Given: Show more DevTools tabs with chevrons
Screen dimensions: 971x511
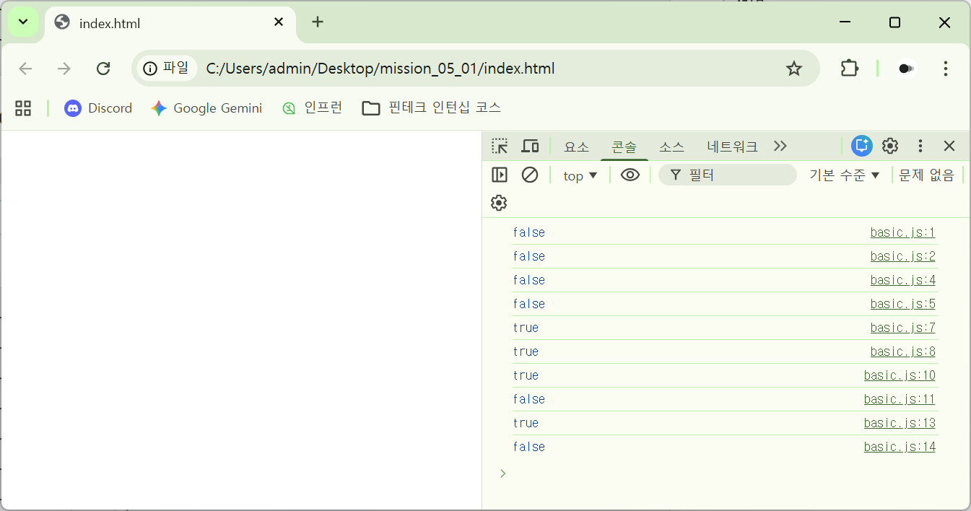Looking at the screenshot, I should (780, 146).
